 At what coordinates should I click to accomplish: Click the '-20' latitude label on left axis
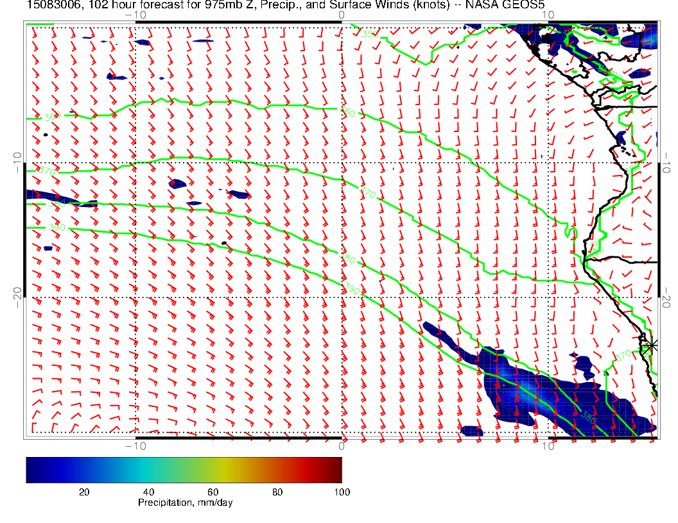[x=18, y=298]
